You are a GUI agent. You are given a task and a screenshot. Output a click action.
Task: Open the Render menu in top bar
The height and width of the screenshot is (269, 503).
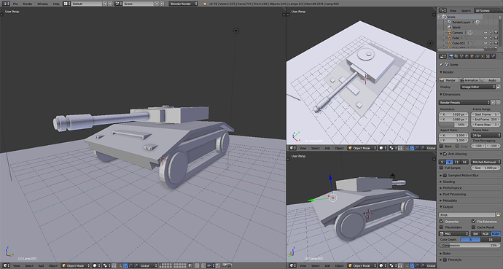[x=28, y=4]
